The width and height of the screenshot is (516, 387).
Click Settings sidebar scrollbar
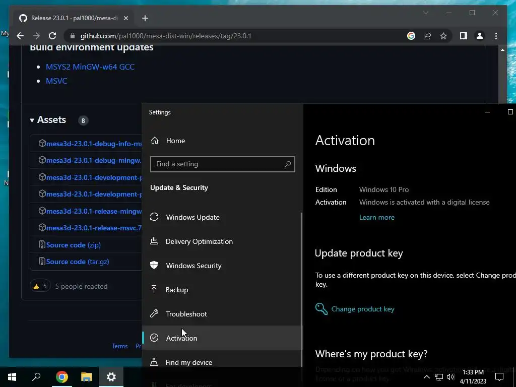pos(302,290)
